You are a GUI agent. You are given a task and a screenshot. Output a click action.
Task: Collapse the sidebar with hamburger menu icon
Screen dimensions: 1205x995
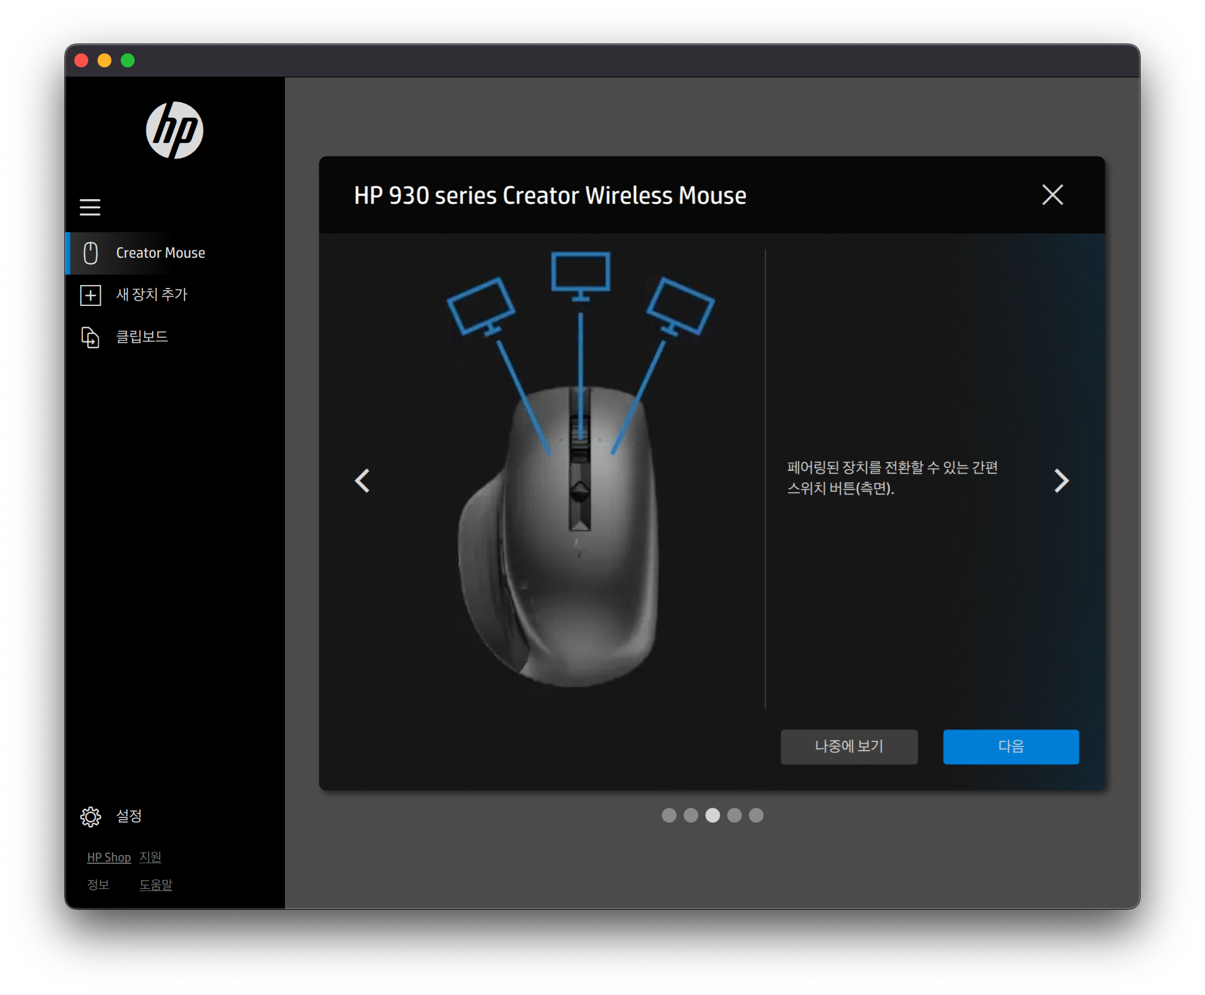pos(90,207)
